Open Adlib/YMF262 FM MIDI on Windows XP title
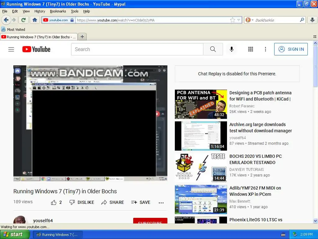 pos(255,191)
